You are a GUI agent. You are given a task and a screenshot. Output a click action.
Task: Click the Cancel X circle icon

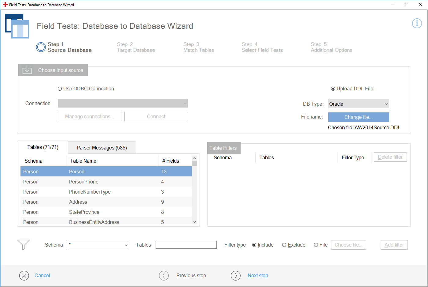24,276
